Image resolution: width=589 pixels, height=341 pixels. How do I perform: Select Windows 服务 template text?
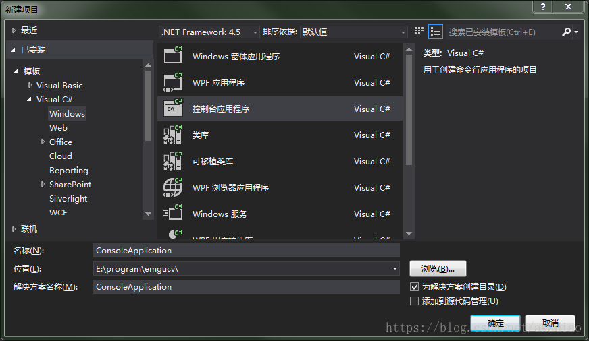[220, 214]
